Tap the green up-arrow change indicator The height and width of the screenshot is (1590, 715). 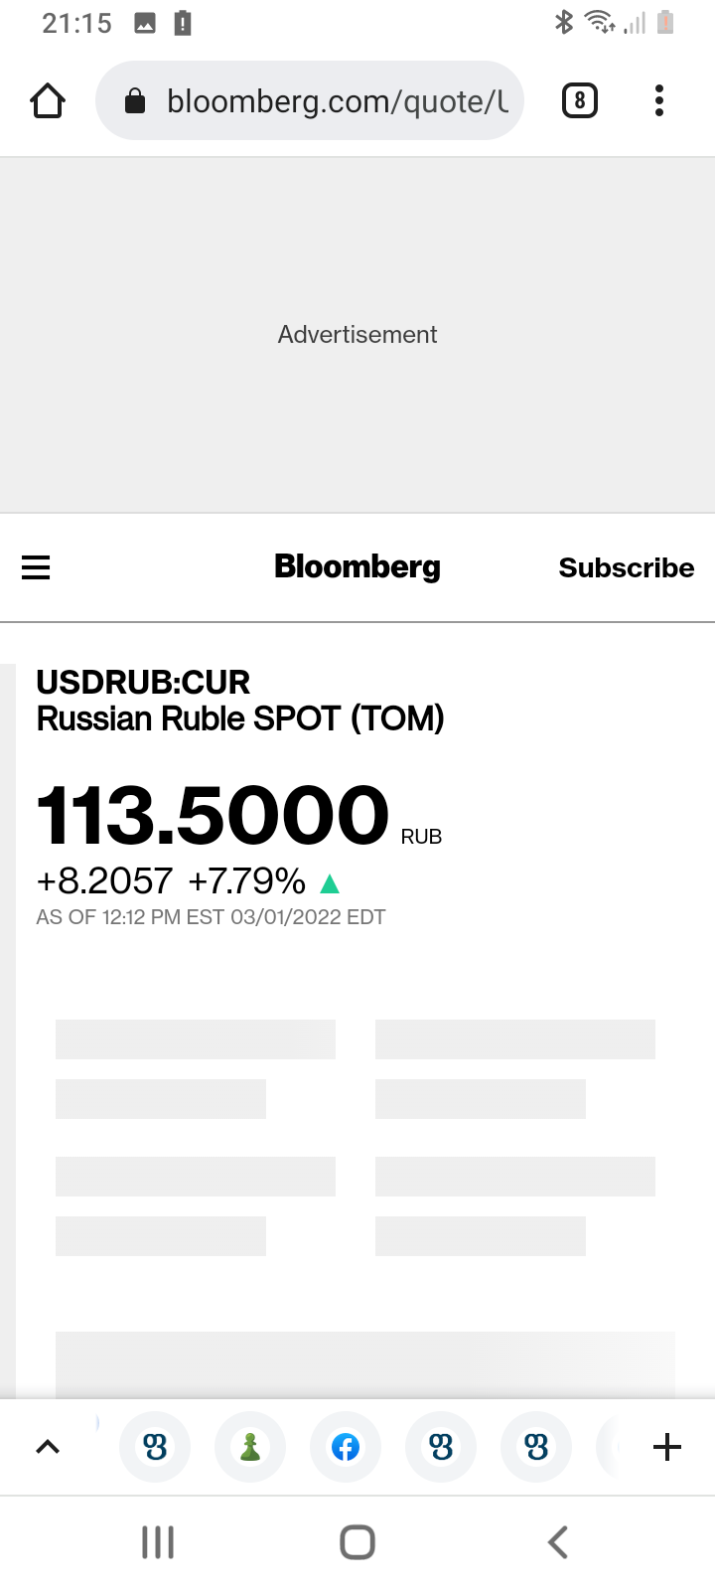tap(331, 882)
